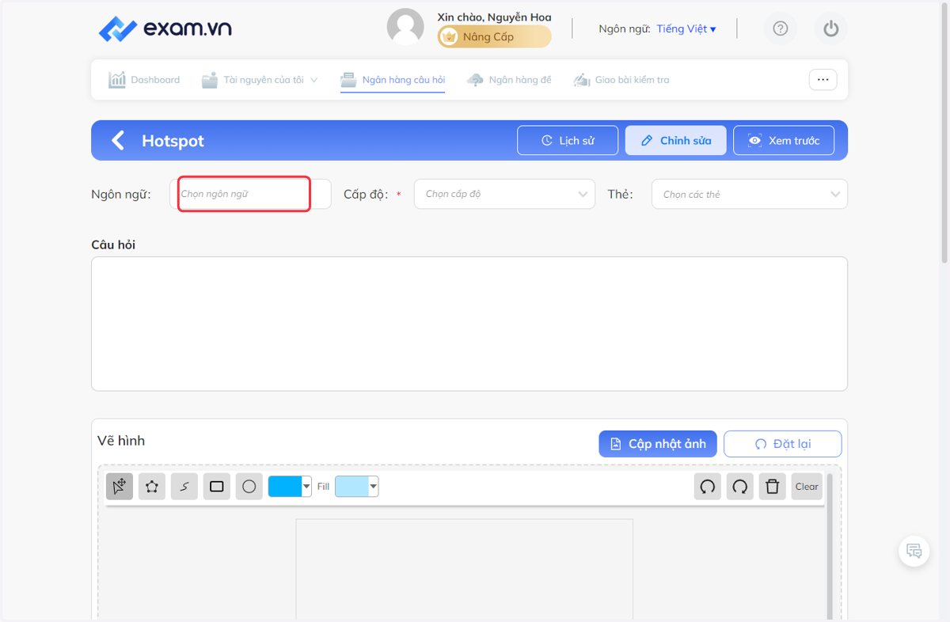Open the Chọn ngôn ngữ dropdown
Screen dimensions: 950x622
250,194
